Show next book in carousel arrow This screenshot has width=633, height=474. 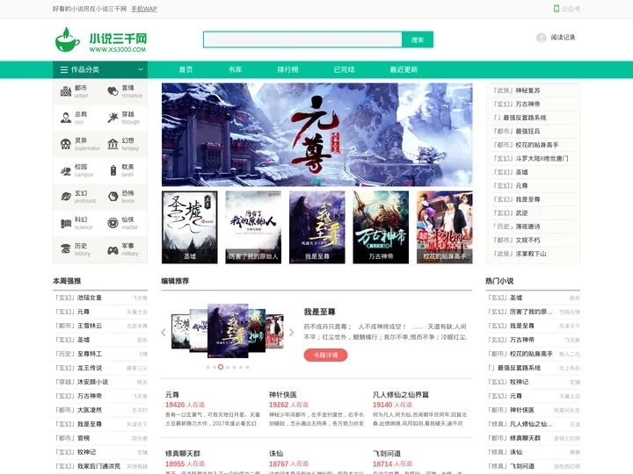(291, 333)
